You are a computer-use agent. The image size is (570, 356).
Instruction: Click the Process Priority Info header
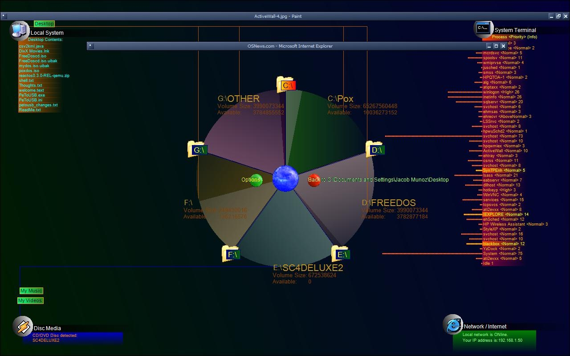(514, 37)
